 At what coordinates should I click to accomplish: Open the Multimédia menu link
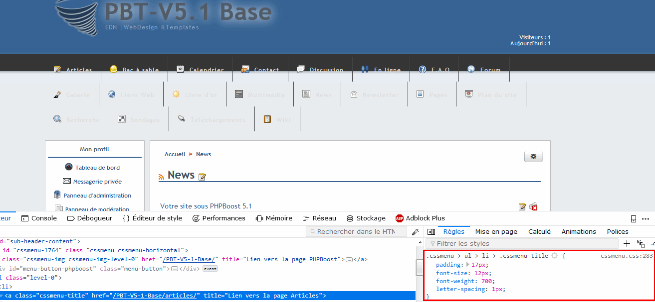pyautogui.click(x=266, y=95)
